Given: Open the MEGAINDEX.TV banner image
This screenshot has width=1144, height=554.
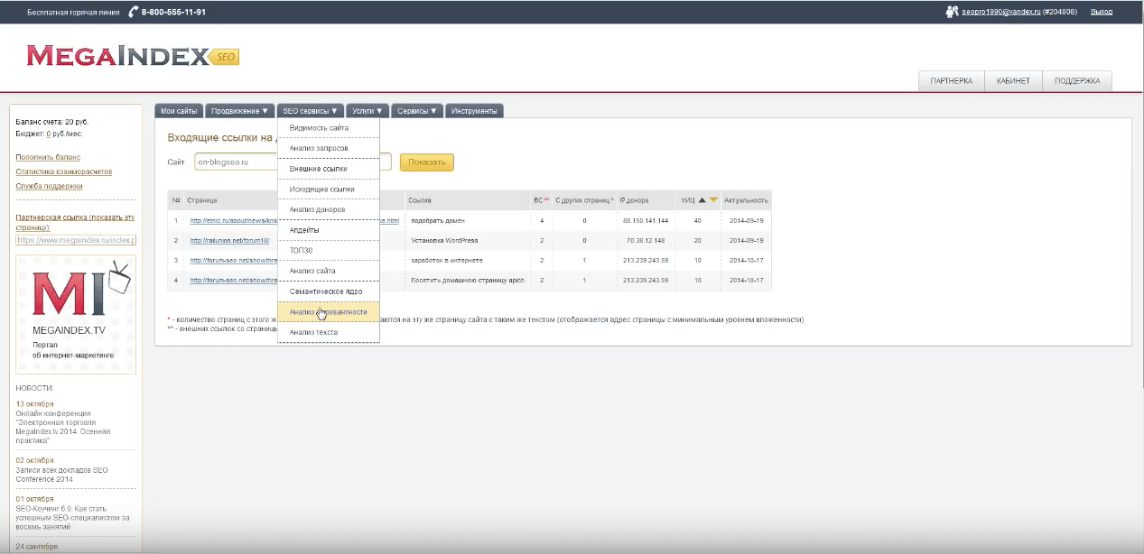Looking at the screenshot, I should [76, 315].
